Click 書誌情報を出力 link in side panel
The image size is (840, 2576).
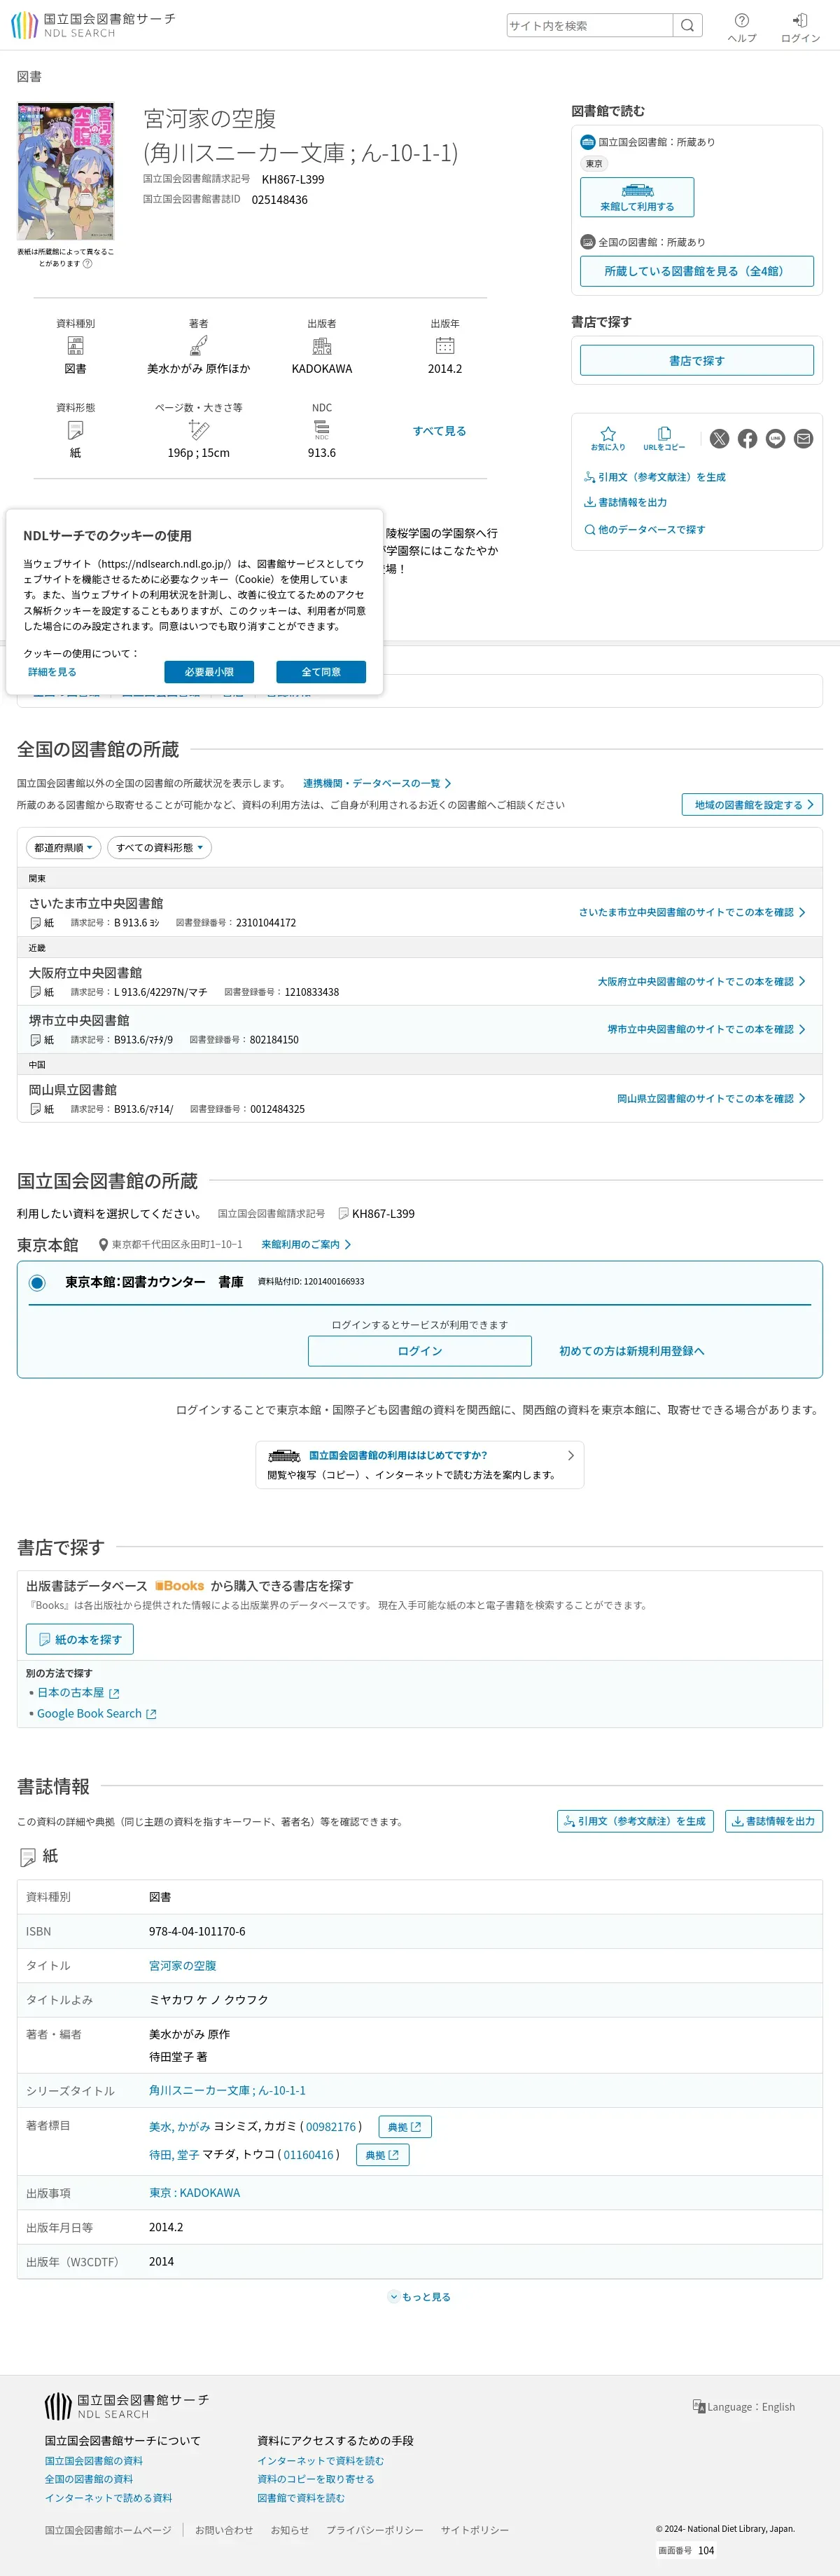626,502
